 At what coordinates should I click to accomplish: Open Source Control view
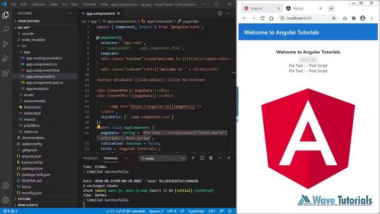coord(5,44)
